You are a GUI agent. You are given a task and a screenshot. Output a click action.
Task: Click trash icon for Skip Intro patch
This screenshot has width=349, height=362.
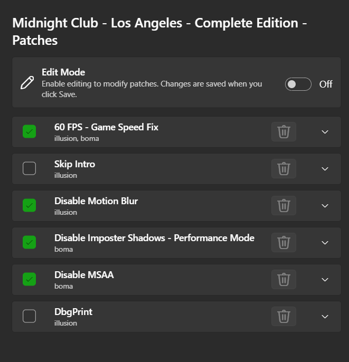click(x=284, y=168)
